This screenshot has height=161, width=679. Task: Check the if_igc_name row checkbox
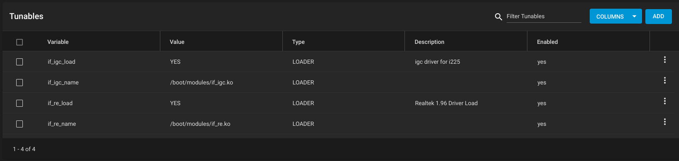click(x=20, y=82)
